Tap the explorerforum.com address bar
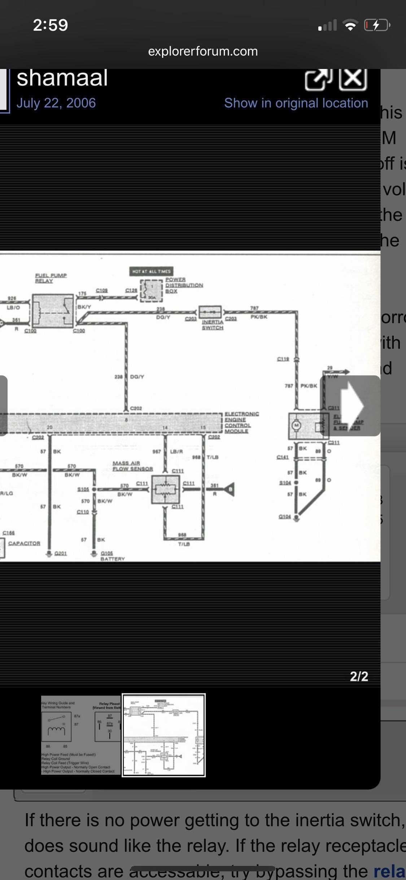 click(203, 51)
